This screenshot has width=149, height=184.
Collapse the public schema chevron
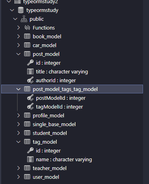pos(15,19)
